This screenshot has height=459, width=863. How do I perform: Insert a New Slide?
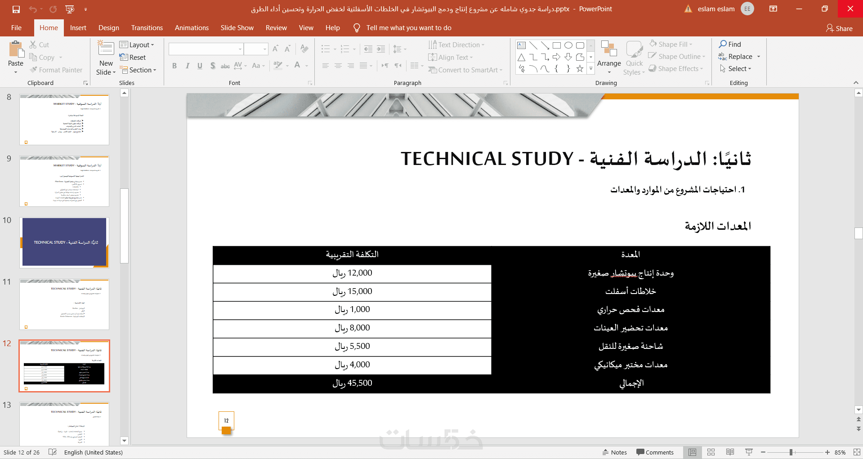[106, 58]
